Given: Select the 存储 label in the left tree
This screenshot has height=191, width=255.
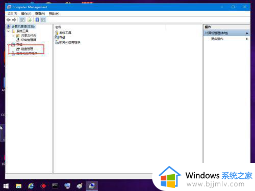Looking at the screenshot, I should (x=19, y=44).
